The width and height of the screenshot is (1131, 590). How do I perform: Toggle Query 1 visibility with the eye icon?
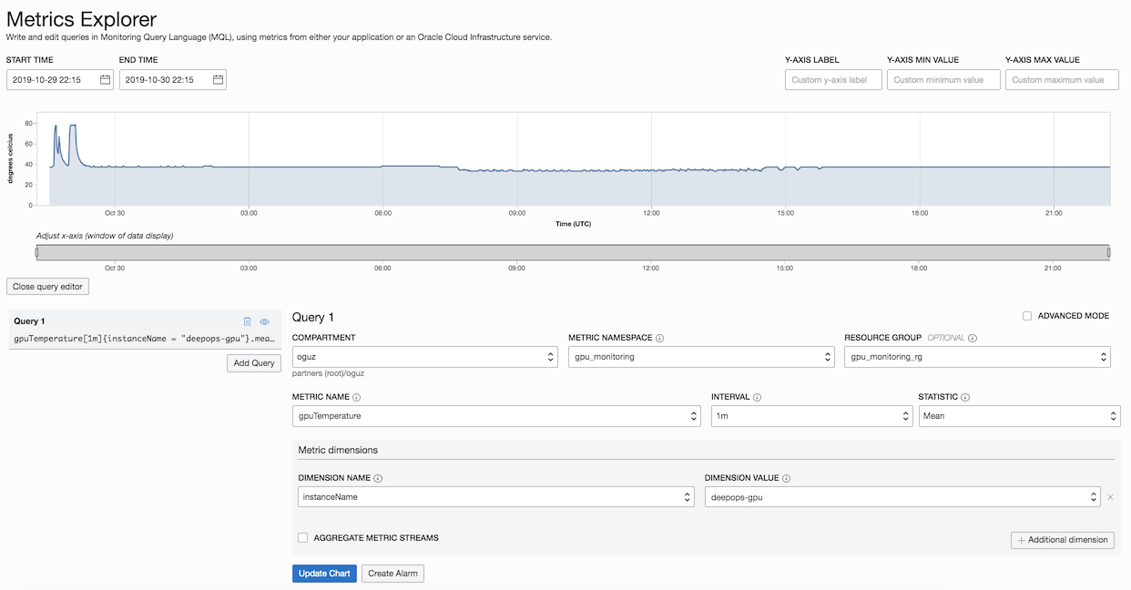[x=264, y=320]
